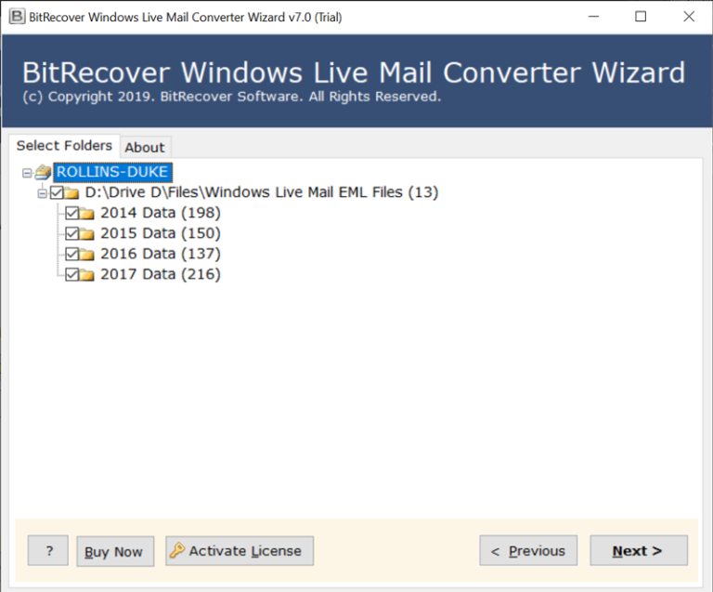Go back with the Previous button
Viewport: 713px width, 592px height.
[528, 550]
